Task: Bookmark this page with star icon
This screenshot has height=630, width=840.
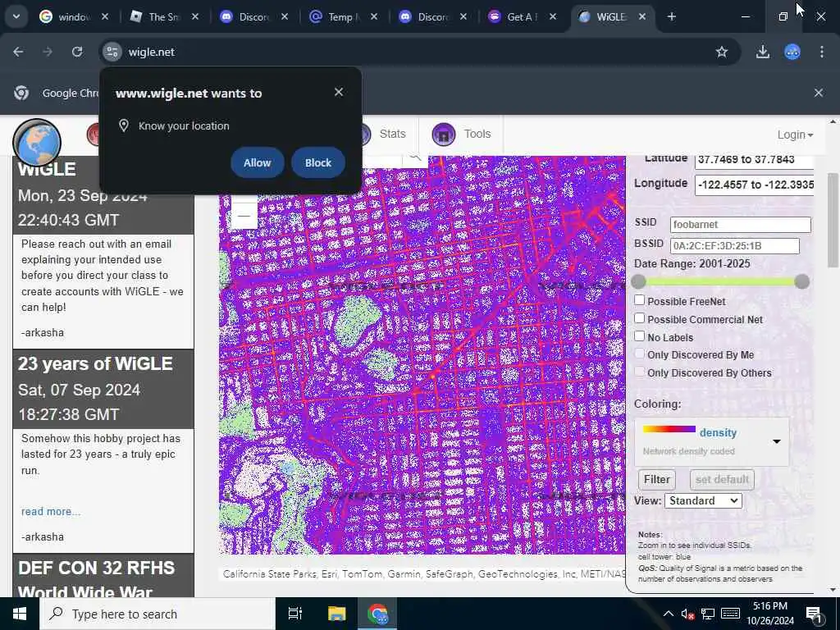Action: pos(722,52)
